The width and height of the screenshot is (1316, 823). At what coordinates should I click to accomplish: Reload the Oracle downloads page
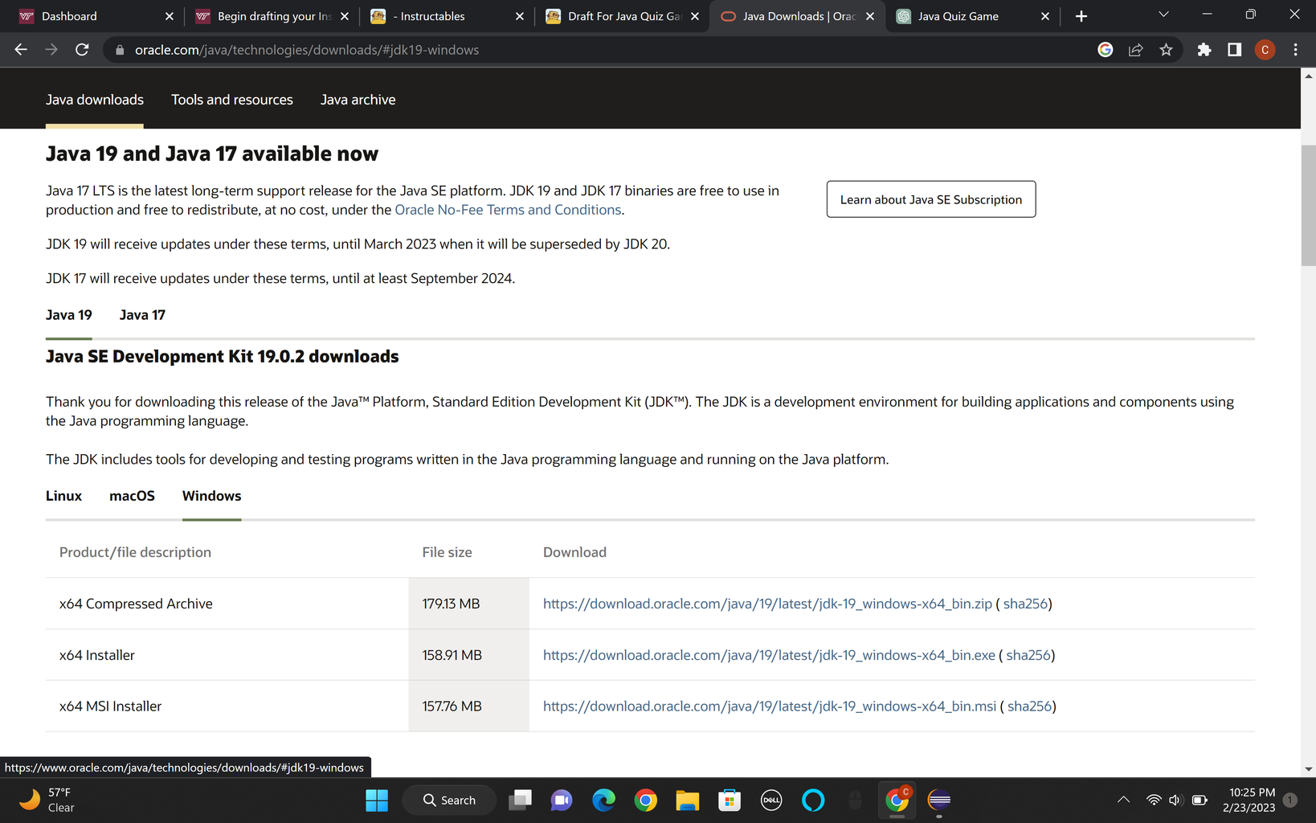(x=82, y=50)
